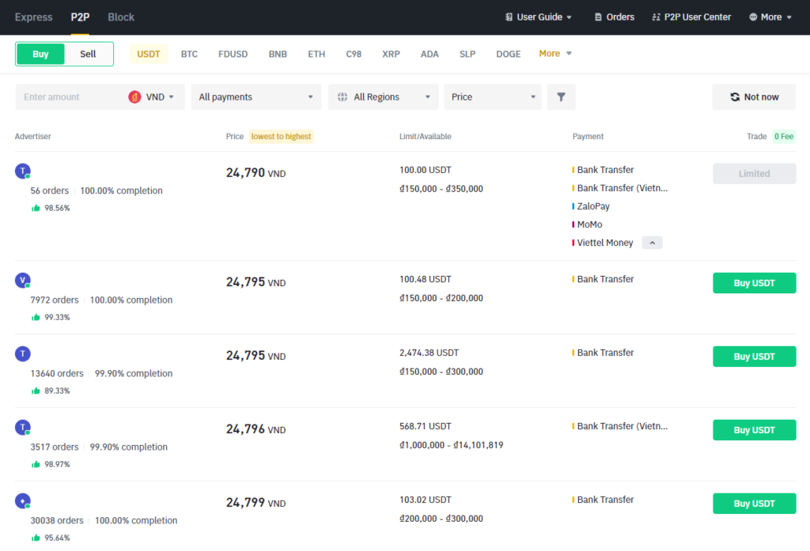Click avatar of advertiser with 30038 orders
810x551 pixels.
click(x=23, y=501)
